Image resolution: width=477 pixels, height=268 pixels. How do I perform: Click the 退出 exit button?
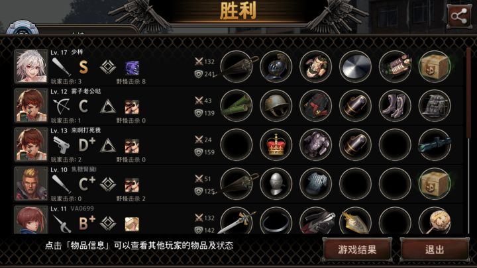[435, 249]
